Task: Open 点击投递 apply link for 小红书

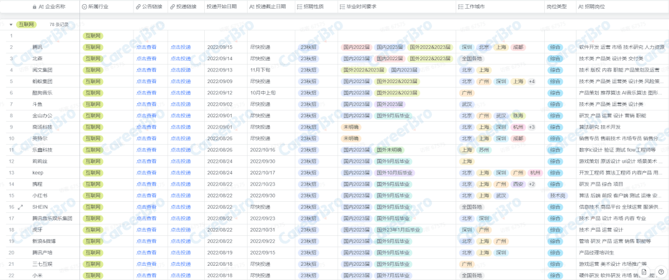Action: point(181,196)
